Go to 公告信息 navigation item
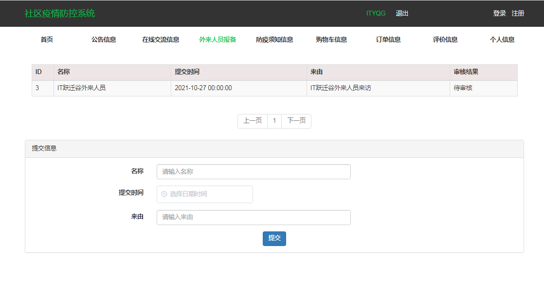Viewport: 544px width, 285px height. (x=104, y=39)
